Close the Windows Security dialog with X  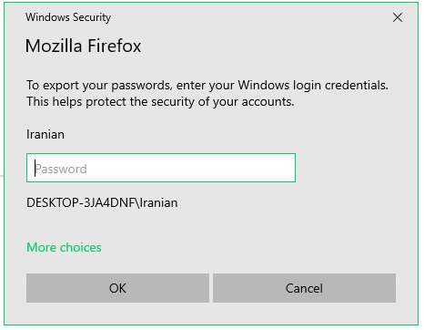point(398,17)
